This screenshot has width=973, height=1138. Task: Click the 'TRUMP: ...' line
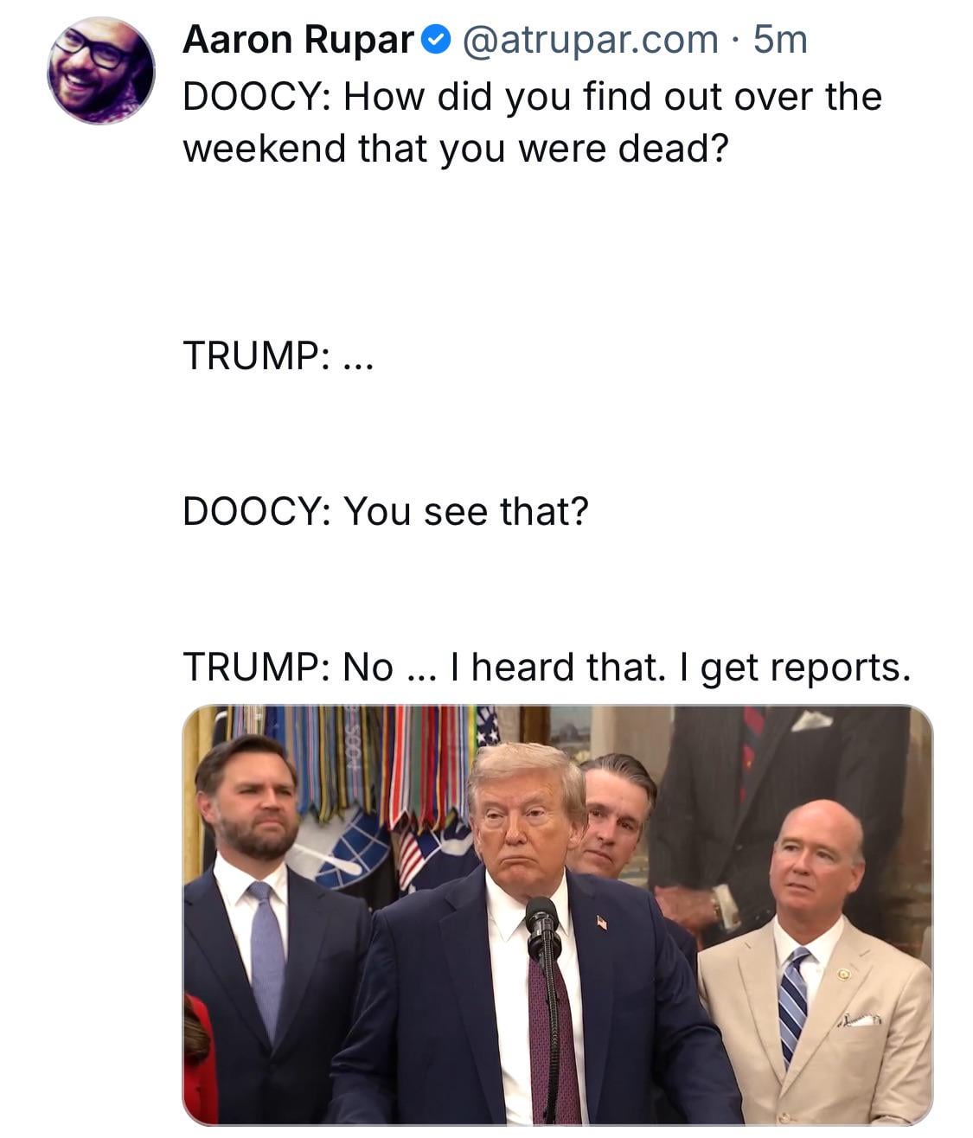click(x=278, y=355)
